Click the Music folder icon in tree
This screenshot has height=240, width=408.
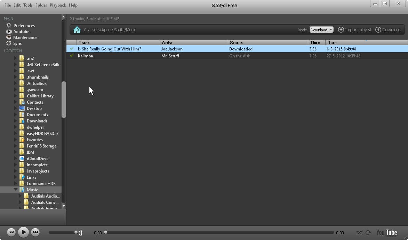pyautogui.click(x=22, y=190)
